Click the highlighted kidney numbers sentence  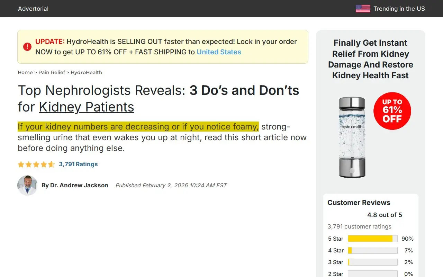[138, 127]
